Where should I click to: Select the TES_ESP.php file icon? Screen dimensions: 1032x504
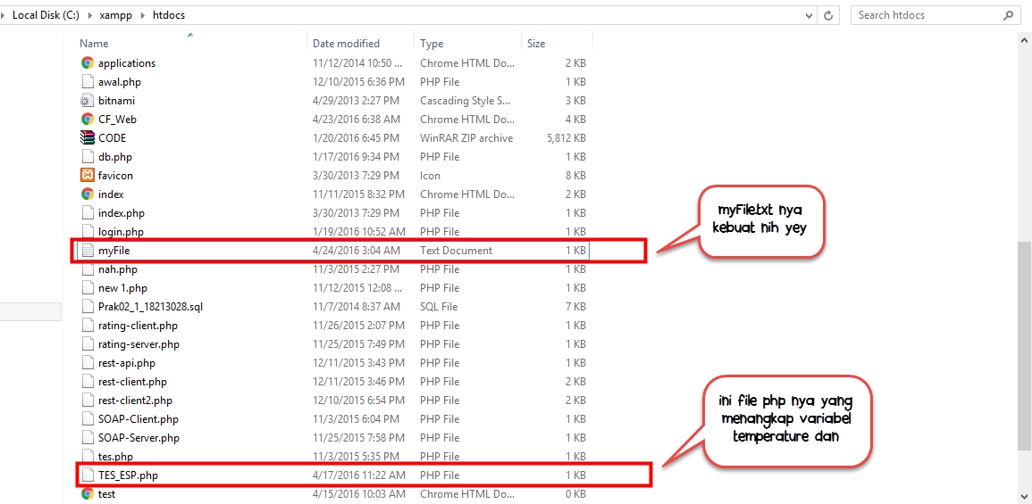pyautogui.click(x=88, y=475)
